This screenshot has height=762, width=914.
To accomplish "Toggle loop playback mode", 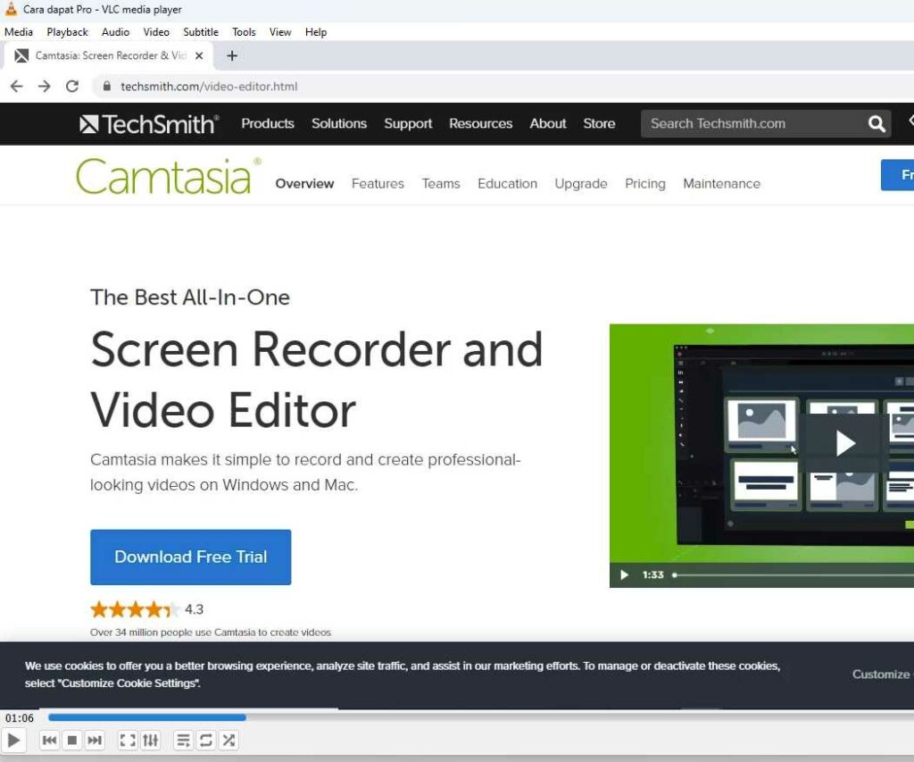I will click(x=206, y=740).
